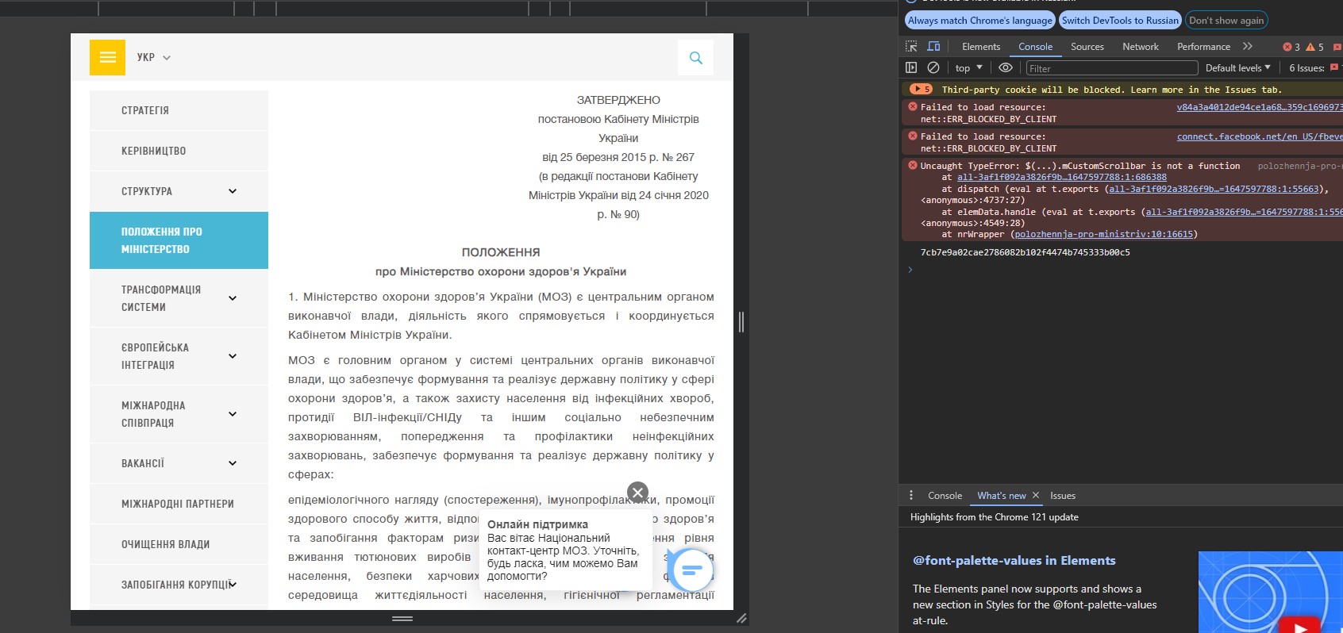Activate the inspect element picker icon
Image resolution: width=1343 pixels, height=633 pixels.
pyautogui.click(x=911, y=47)
